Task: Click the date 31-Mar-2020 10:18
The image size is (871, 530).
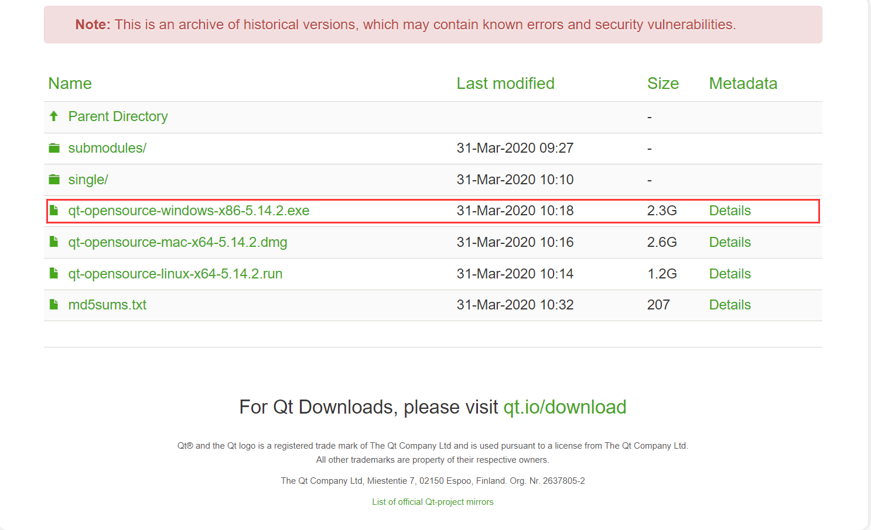Action: tap(515, 211)
